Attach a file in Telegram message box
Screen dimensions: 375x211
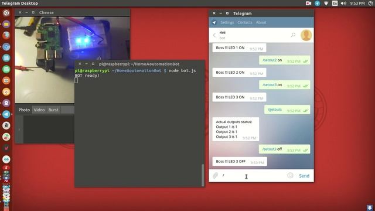point(216,176)
